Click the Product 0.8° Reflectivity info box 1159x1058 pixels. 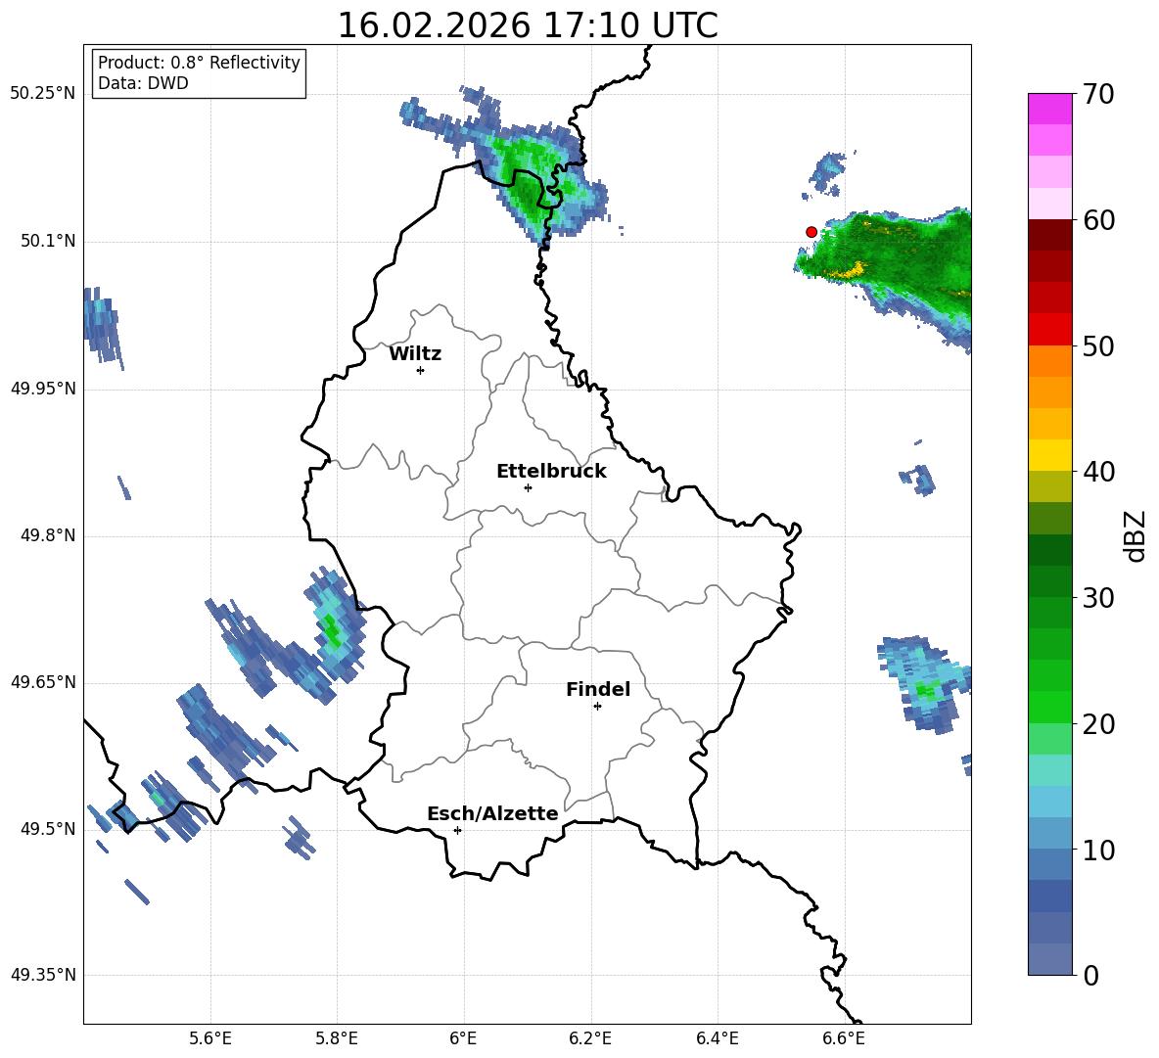tap(198, 72)
